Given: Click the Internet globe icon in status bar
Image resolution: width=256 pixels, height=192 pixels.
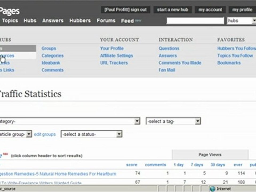Looking at the screenshot, I should click(212, 189).
